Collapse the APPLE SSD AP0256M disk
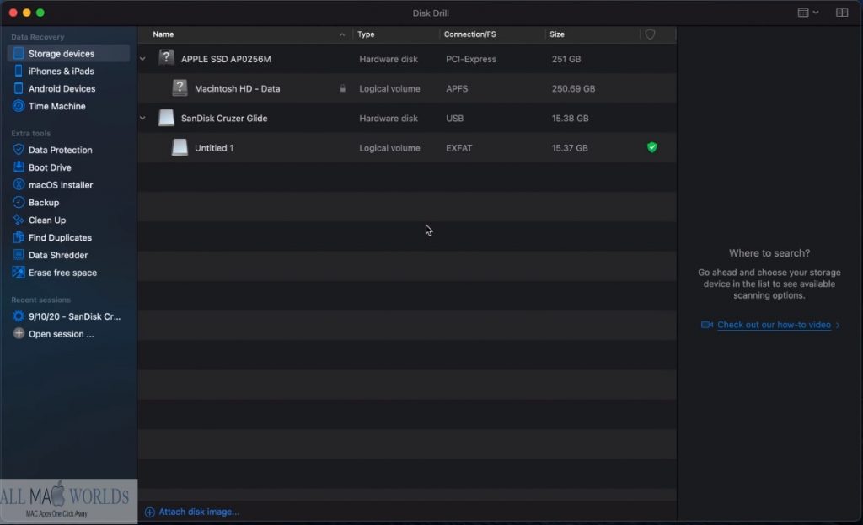 tap(142, 59)
